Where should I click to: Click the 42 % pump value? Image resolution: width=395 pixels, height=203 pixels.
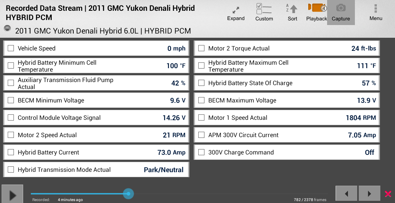coord(178,83)
